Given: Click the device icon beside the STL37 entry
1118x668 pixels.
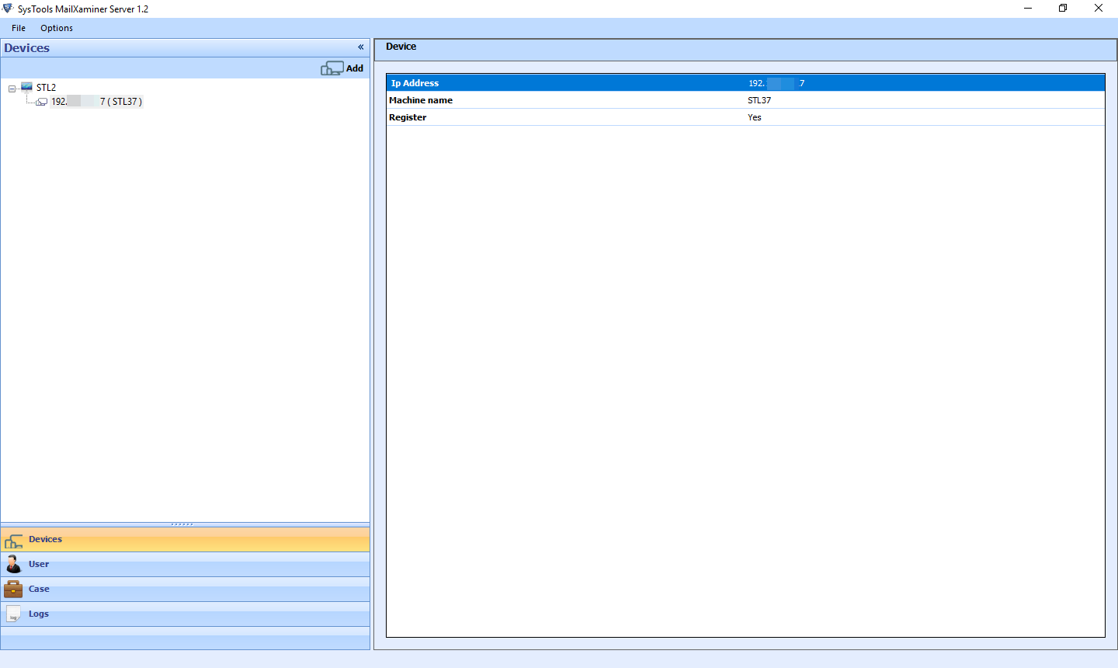Looking at the screenshot, I should click(42, 102).
